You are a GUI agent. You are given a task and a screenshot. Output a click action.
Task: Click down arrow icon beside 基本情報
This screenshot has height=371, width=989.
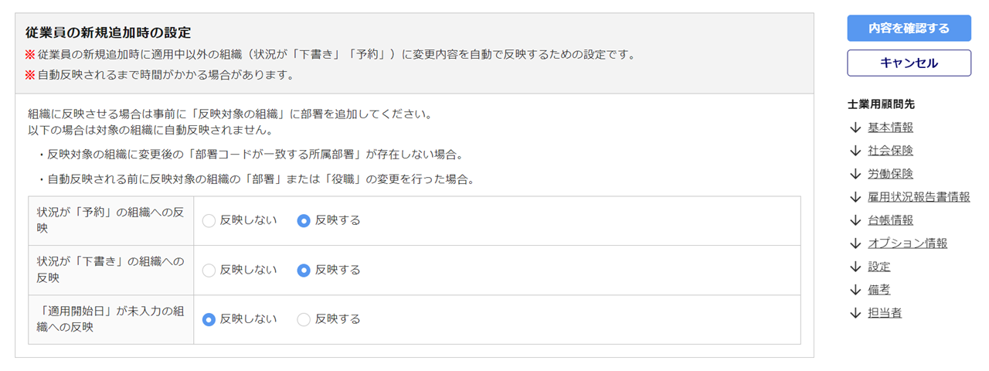pos(855,128)
